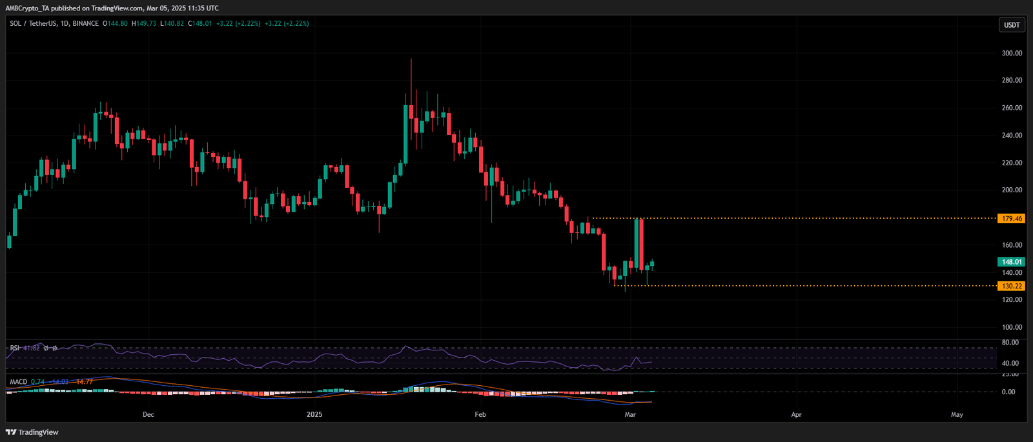Image resolution: width=1033 pixels, height=442 pixels.
Task: Click the Feb label on time axis
Action: (x=480, y=414)
